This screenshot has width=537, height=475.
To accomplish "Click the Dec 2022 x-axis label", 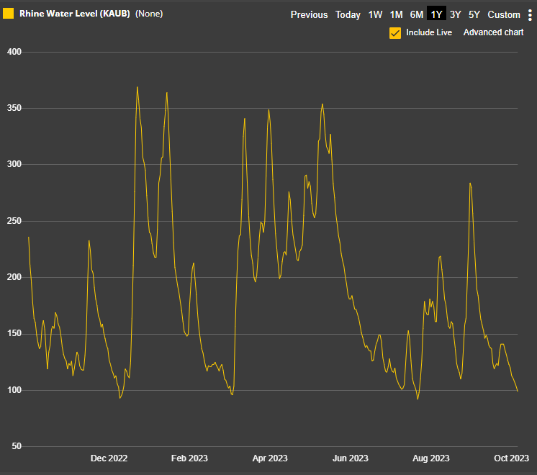I will pos(109,458).
